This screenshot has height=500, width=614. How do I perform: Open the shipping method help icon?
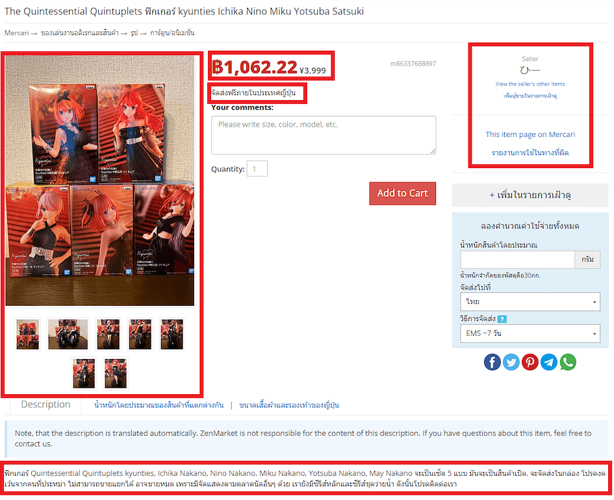coord(502,319)
